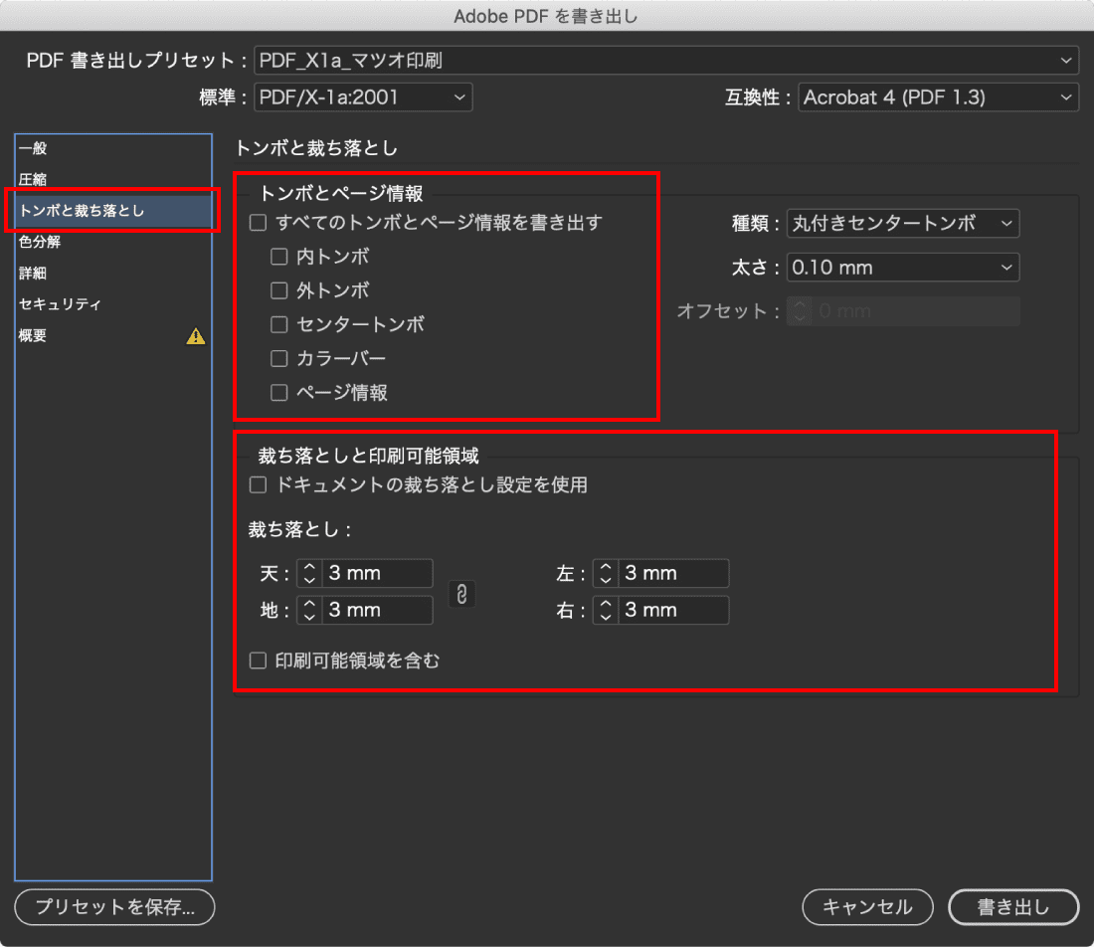The image size is (1094, 947).
Task: Click the 地 bleed stepper arrows
Action: pyautogui.click(x=309, y=610)
